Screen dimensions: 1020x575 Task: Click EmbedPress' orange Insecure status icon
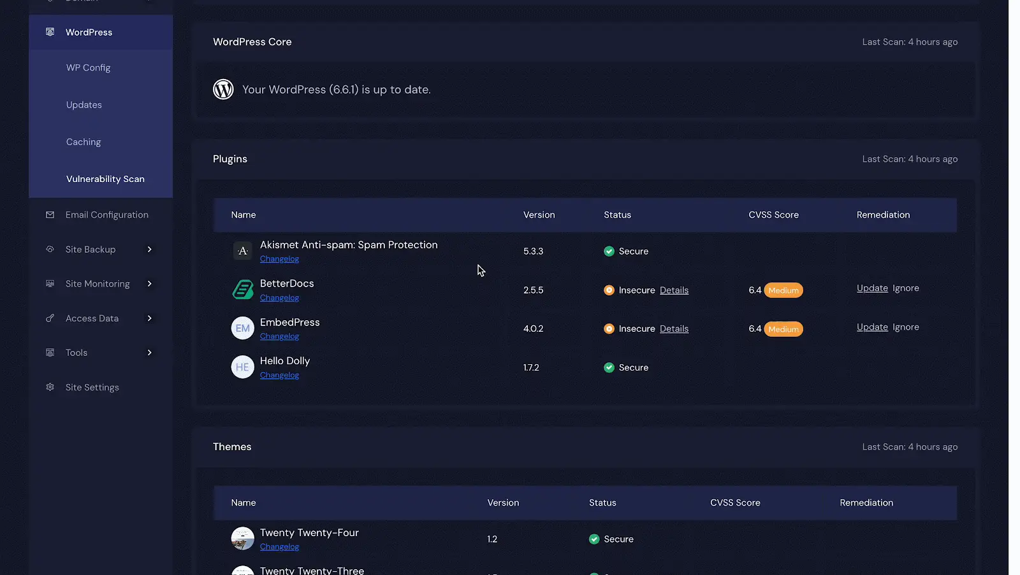(609, 329)
